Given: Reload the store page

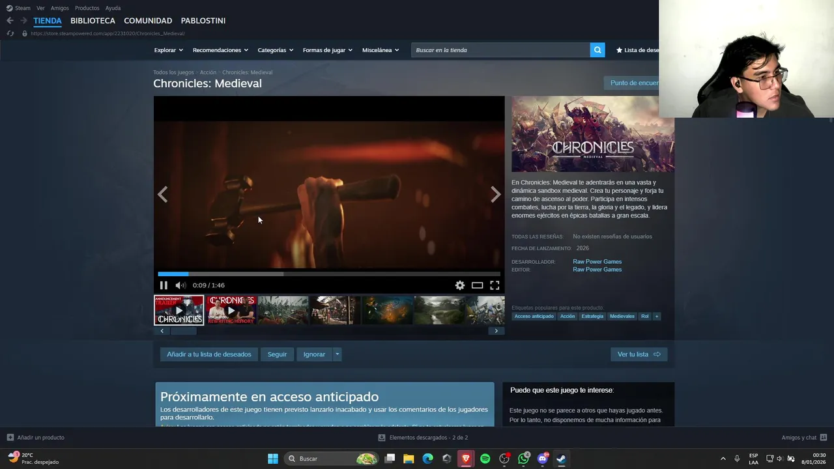Looking at the screenshot, I should coord(10,33).
